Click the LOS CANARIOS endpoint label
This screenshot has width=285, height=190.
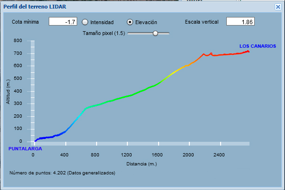coord(257,46)
